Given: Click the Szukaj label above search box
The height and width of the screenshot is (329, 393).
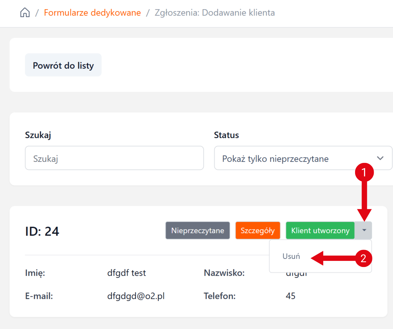Looking at the screenshot, I should tap(38, 135).
